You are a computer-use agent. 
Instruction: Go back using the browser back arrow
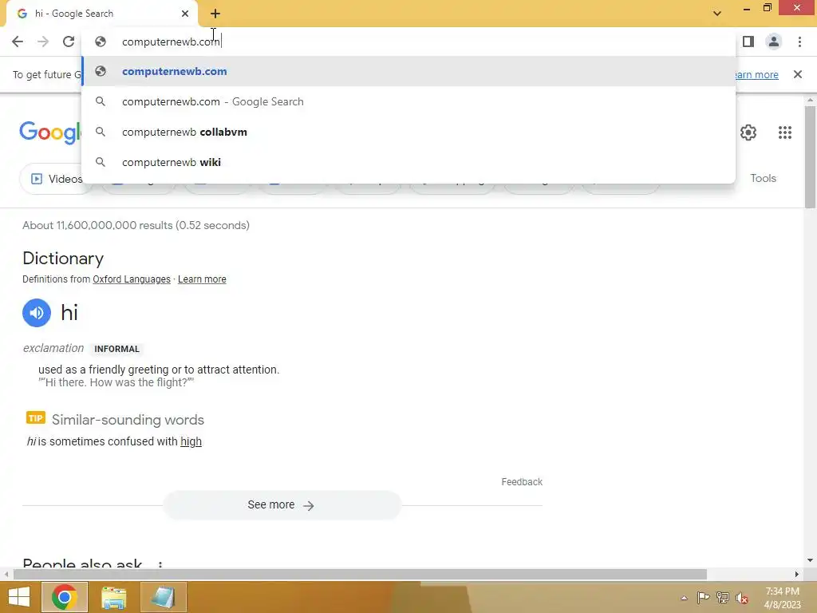coord(18,42)
